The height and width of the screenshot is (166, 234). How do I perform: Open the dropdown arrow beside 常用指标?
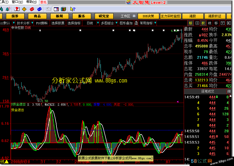tap(155, 23)
